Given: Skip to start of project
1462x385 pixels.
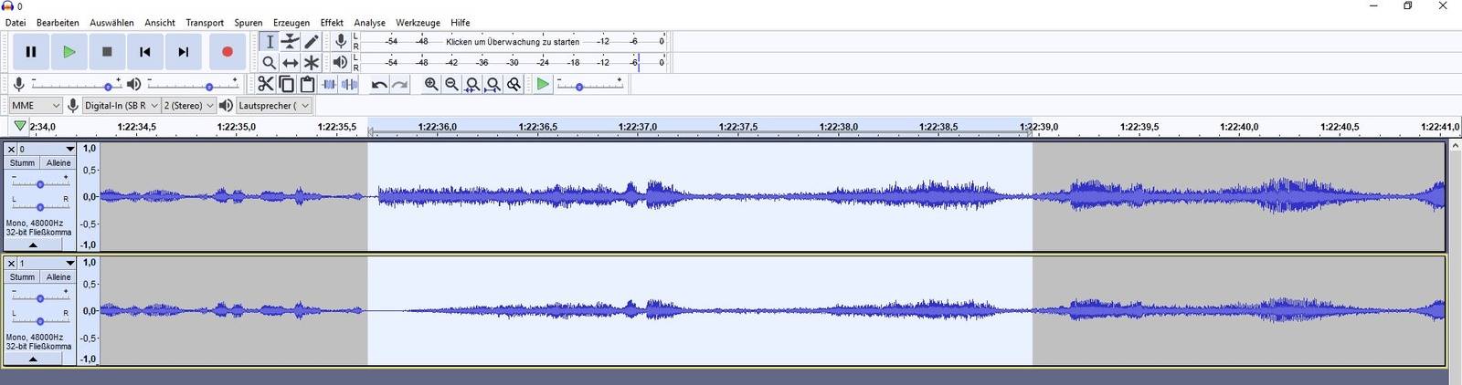Looking at the screenshot, I should click(144, 52).
